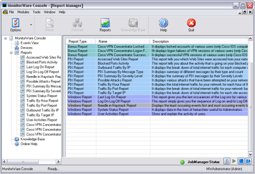The height and width of the screenshot is (174, 255).
Task: Click the Traffic By Target IP tree icon
Action: tap(23, 115)
